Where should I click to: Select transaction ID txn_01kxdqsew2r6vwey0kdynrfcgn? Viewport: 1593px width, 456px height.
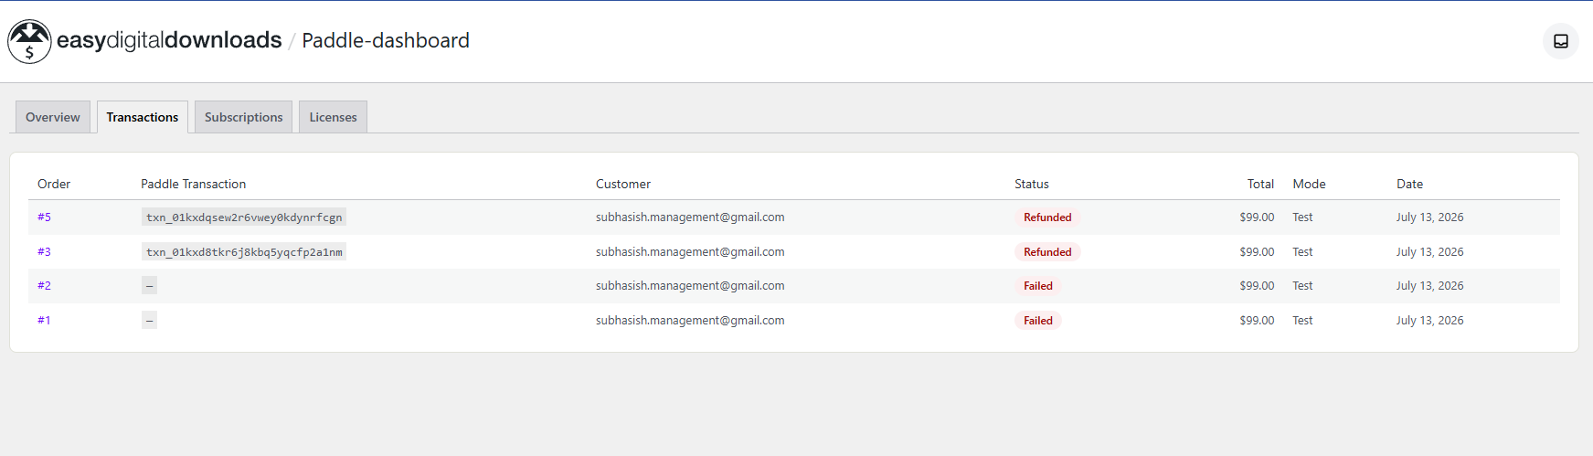coord(244,217)
